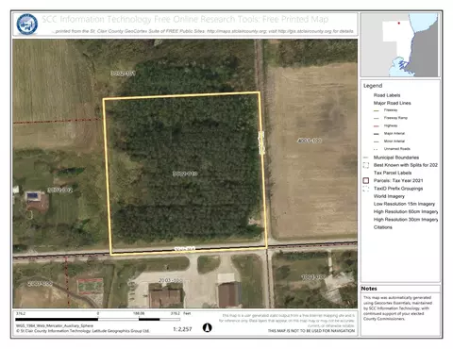Click the St Clair County copyright line
The width and height of the screenshot is (453, 349).
pos(83,331)
